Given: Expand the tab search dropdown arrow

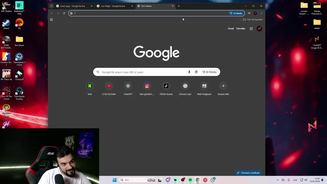Looking at the screenshot, I should click(x=51, y=6).
